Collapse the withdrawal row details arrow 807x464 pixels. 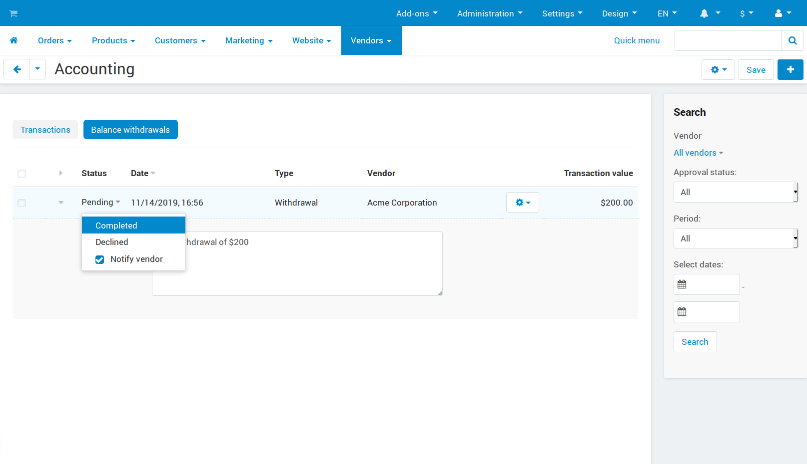(x=61, y=203)
